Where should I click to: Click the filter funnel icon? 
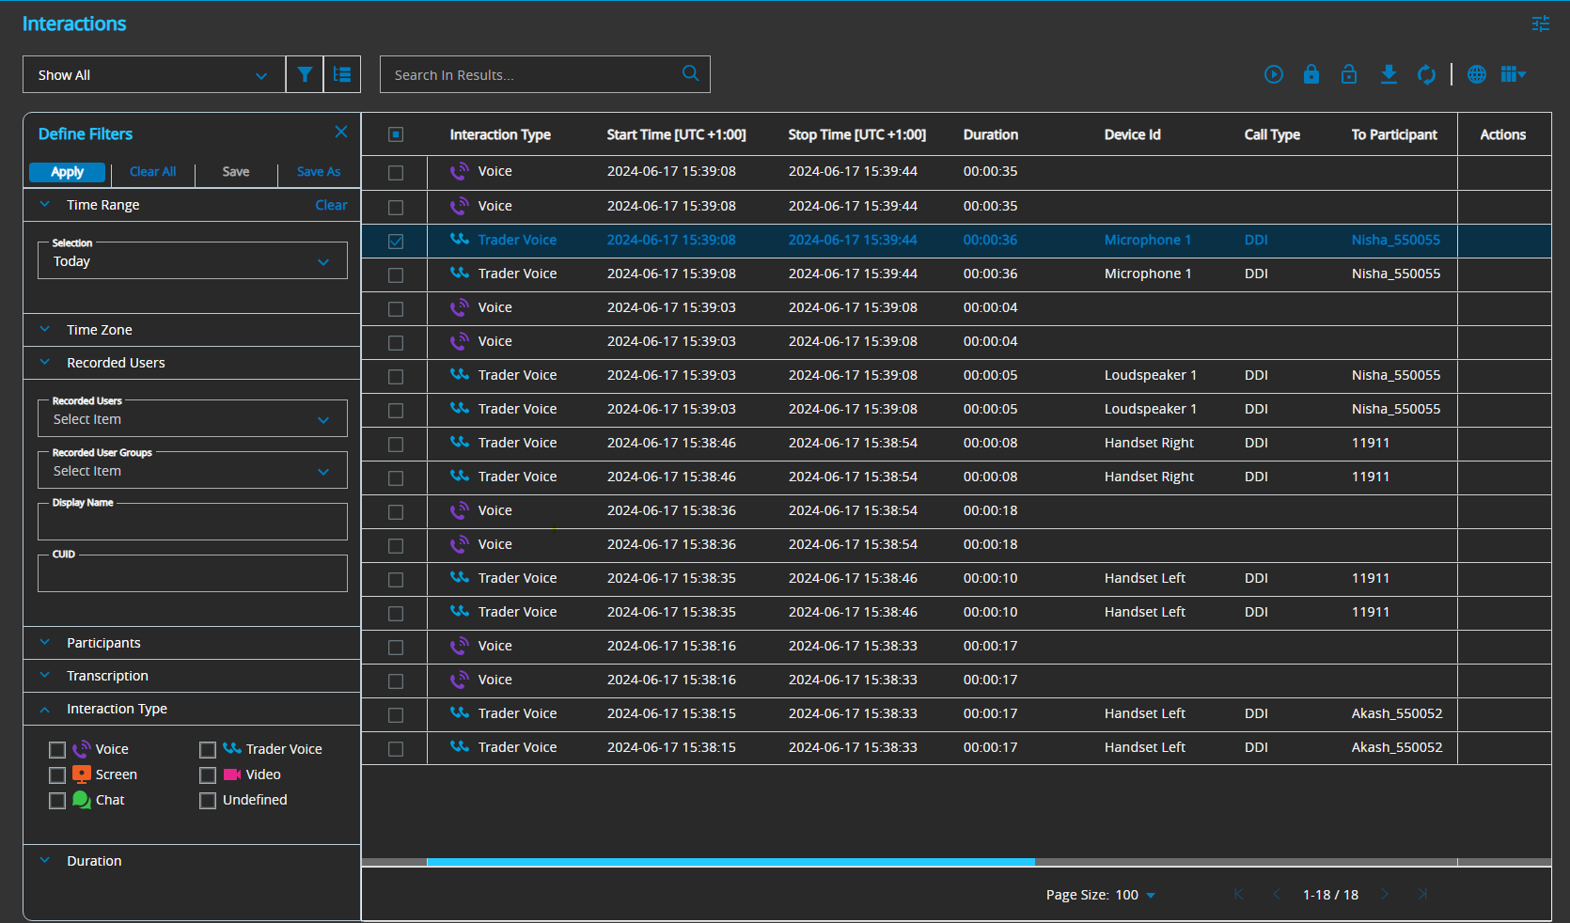[x=305, y=74]
